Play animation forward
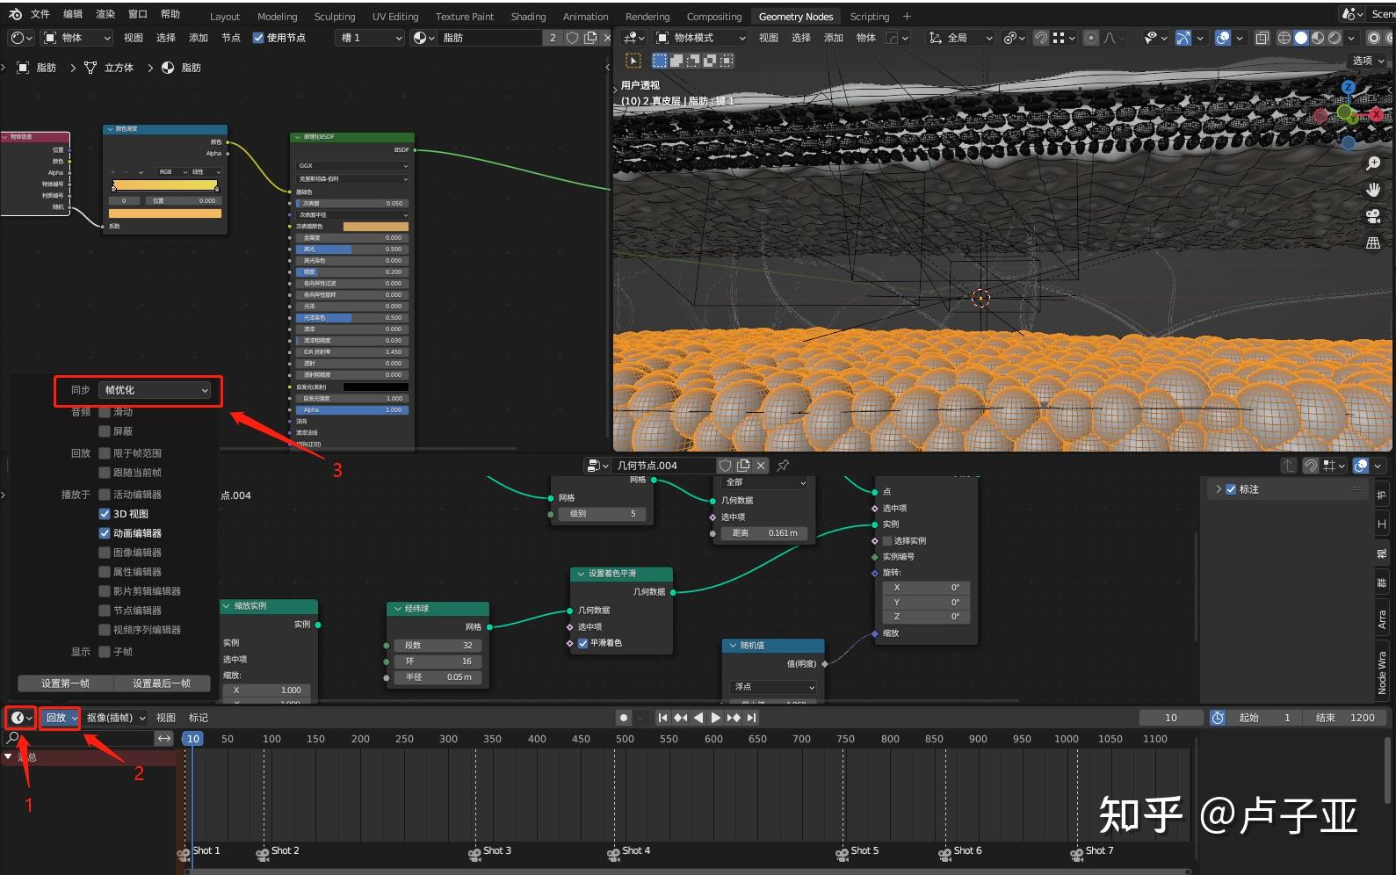Viewport: 1396px width, 875px height. coord(715,718)
